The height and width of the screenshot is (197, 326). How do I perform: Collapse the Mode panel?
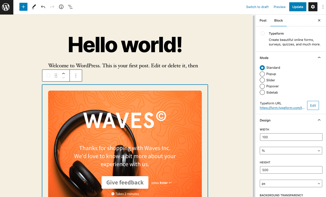click(x=319, y=58)
